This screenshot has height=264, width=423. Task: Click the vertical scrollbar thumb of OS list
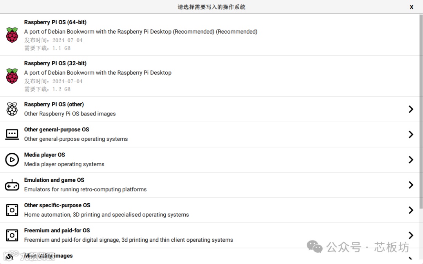tap(421, 111)
